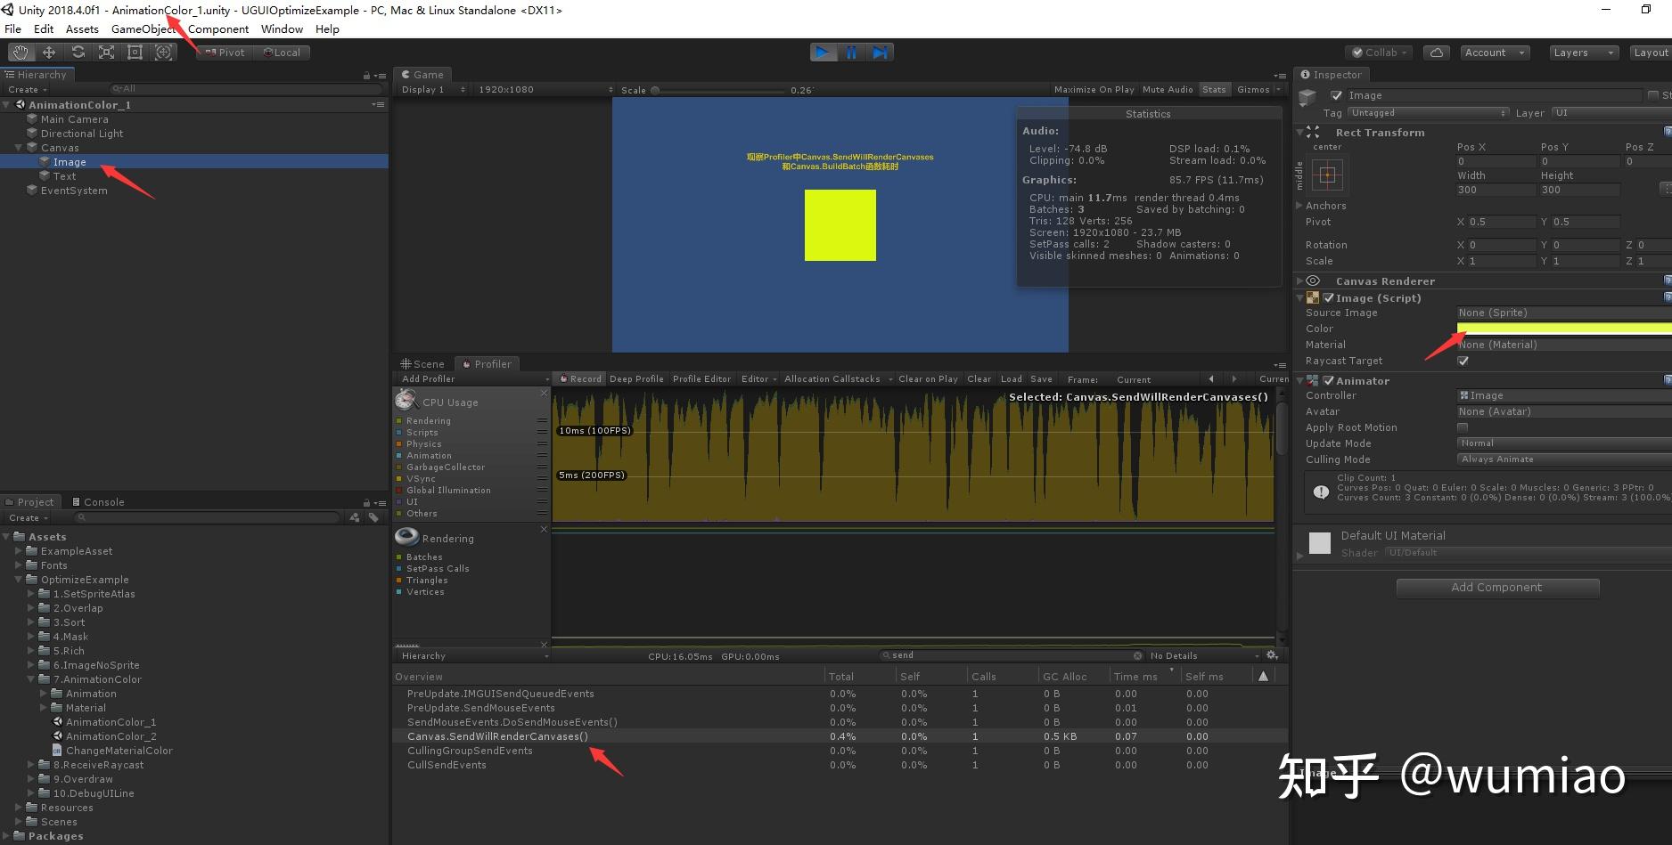This screenshot has width=1672, height=845.
Task: Toggle the Raycast Target checkbox
Action: tap(1463, 361)
